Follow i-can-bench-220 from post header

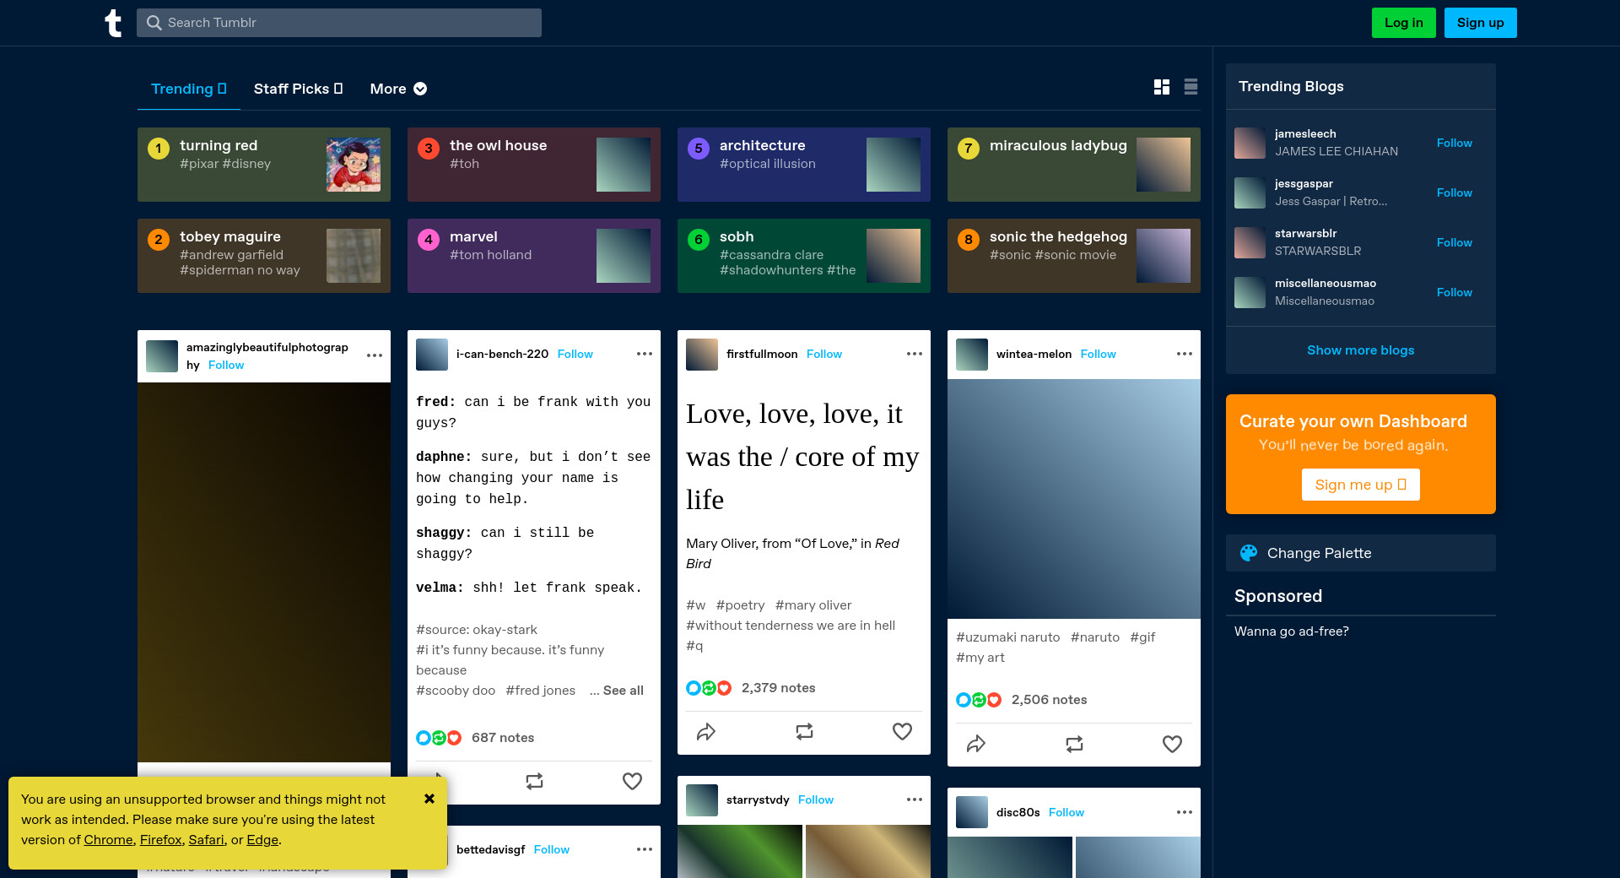(575, 354)
